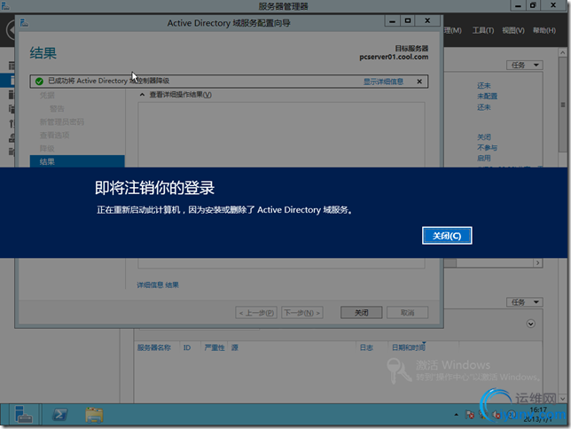
Task: Click 未配置 link in Server Manager properties
Action: pos(488,96)
